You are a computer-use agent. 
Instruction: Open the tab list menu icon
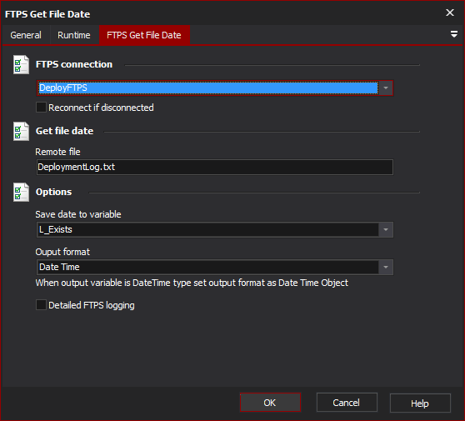[453, 34]
